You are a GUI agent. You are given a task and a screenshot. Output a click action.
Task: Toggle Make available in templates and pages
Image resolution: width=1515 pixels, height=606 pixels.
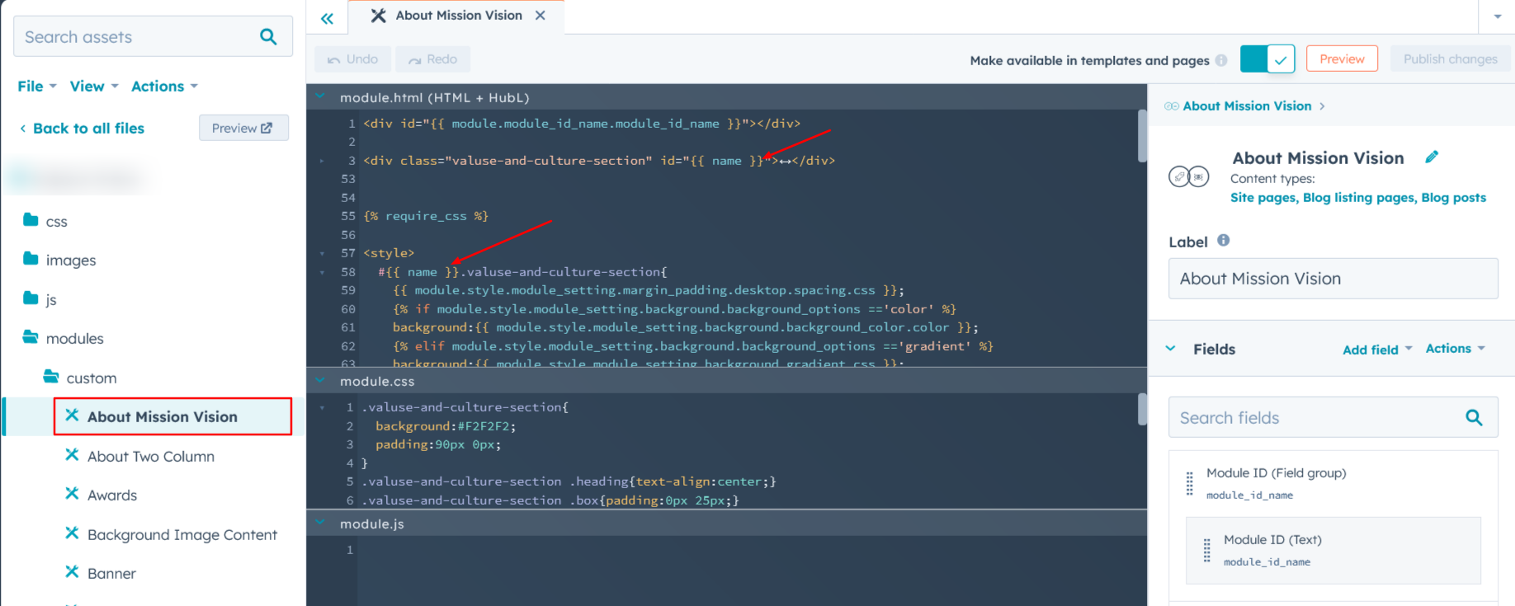[x=1267, y=59]
